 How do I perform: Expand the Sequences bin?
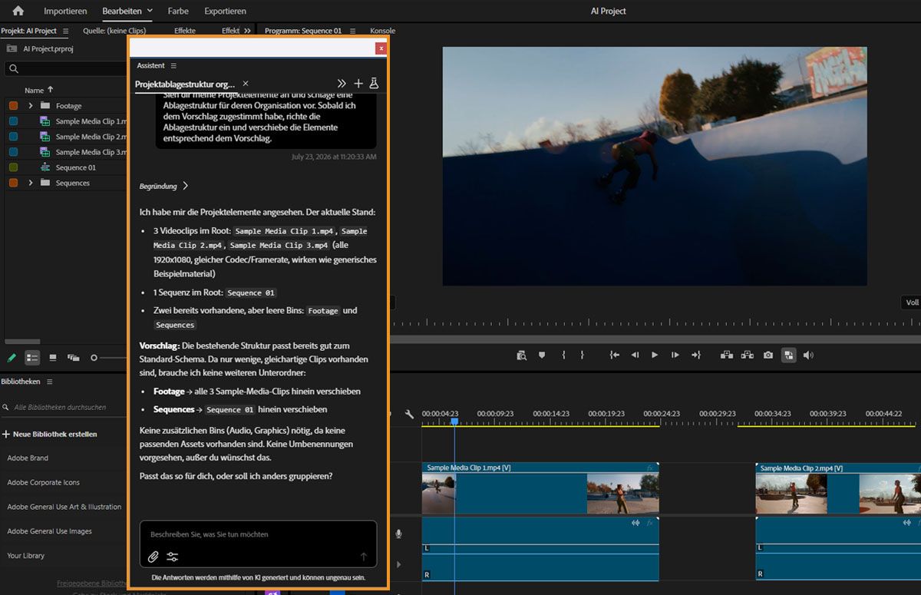[x=31, y=183]
